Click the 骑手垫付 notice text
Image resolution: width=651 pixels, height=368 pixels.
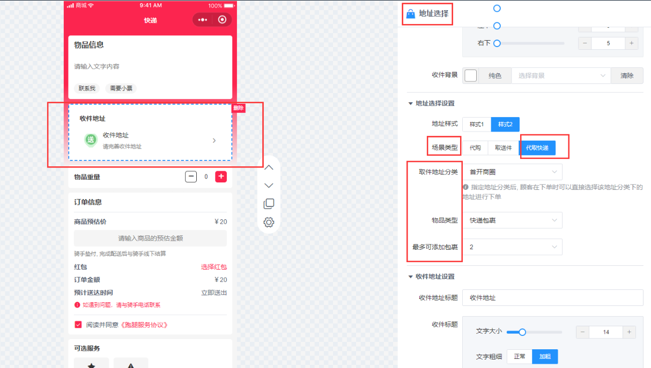tap(120, 254)
